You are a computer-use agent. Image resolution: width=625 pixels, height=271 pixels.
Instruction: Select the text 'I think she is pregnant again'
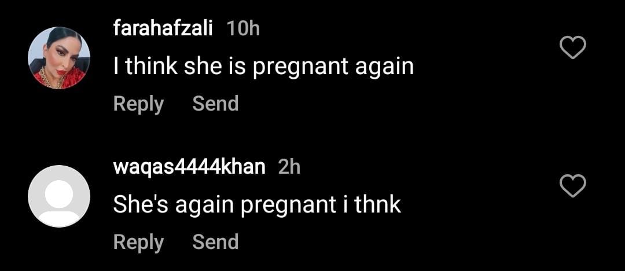tap(263, 67)
